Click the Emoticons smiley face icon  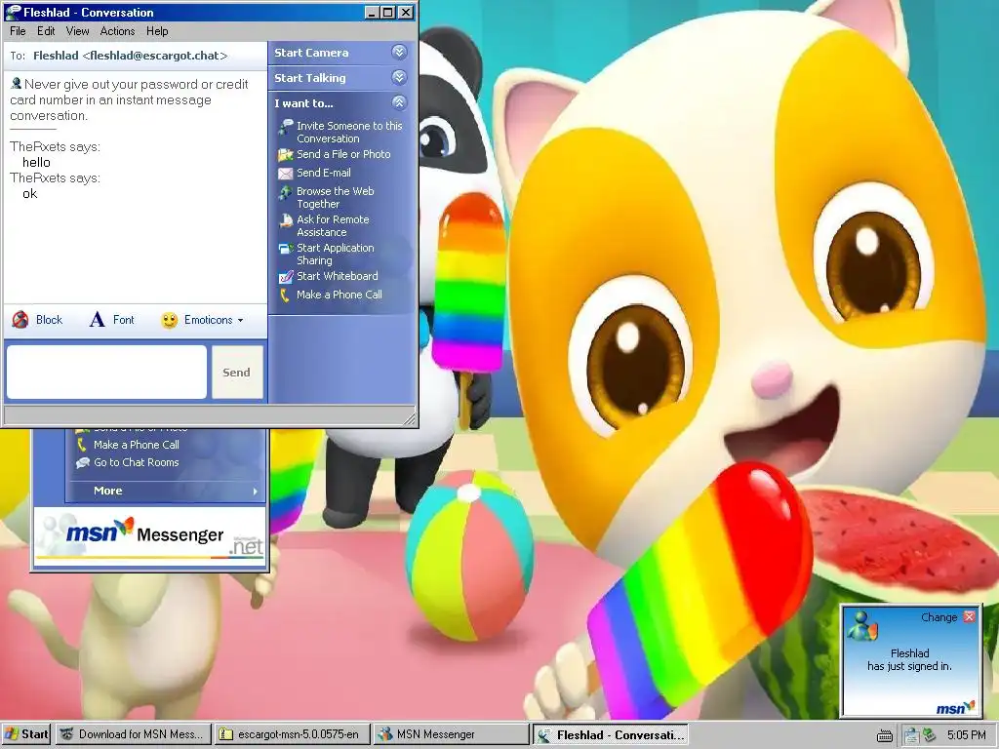point(169,320)
